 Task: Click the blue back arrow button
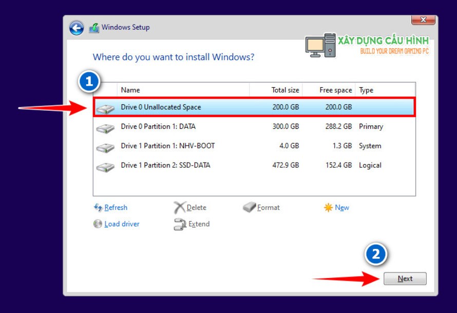click(77, 28)
